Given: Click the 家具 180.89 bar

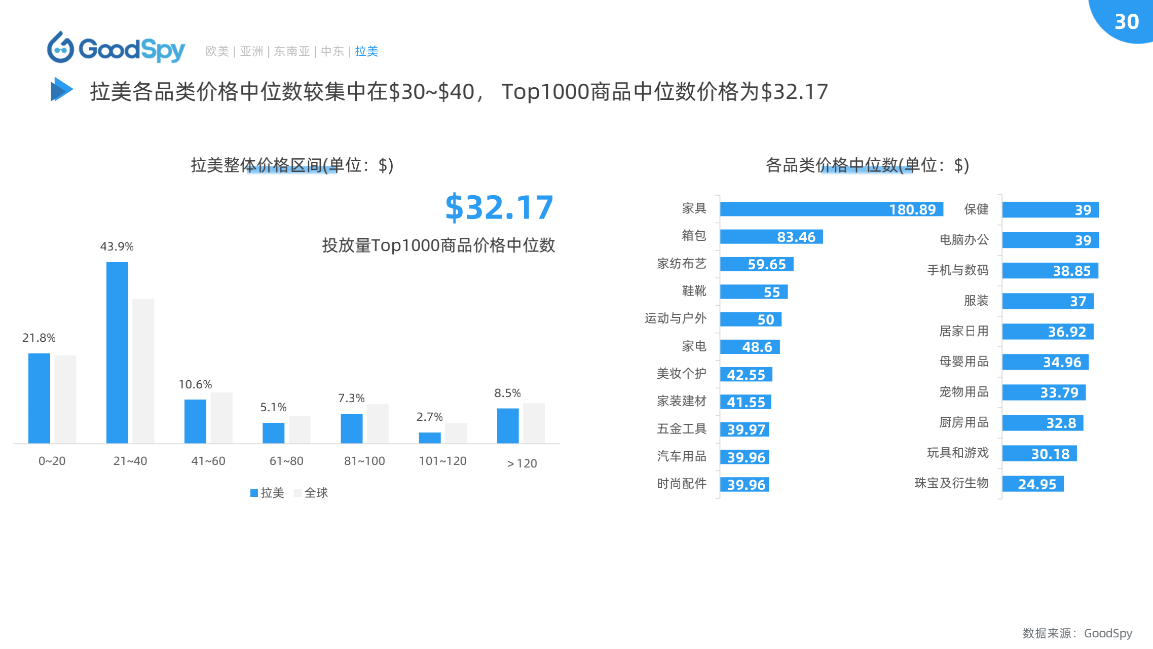Looking at the screenshot, I should [831, 209].
